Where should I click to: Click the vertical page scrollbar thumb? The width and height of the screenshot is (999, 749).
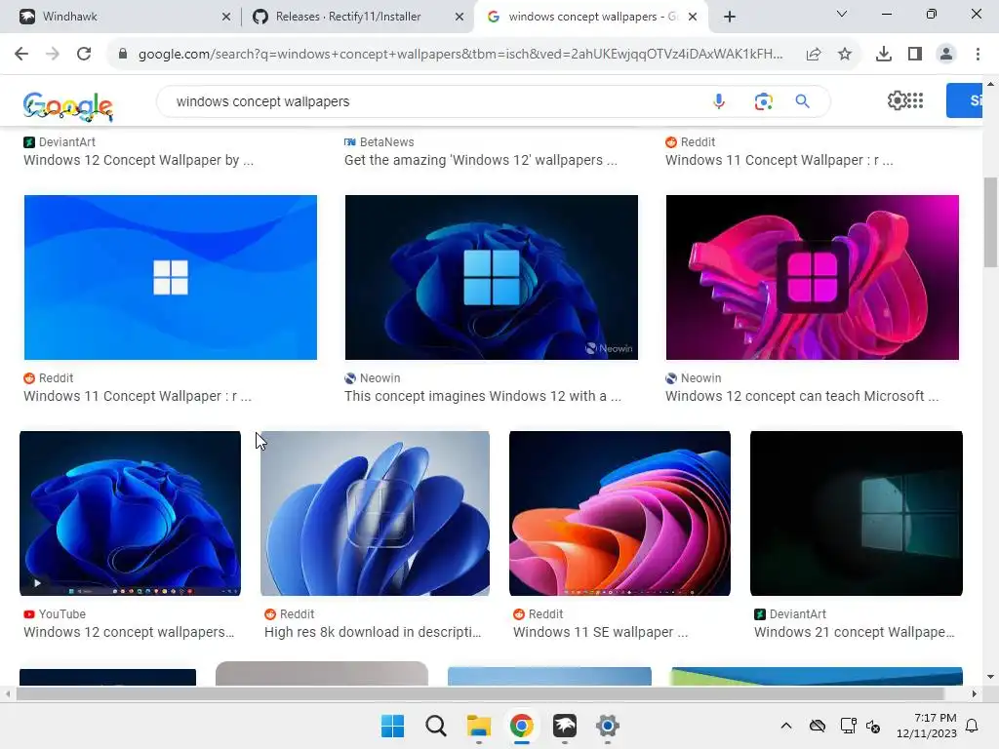[x=990, y=222]
